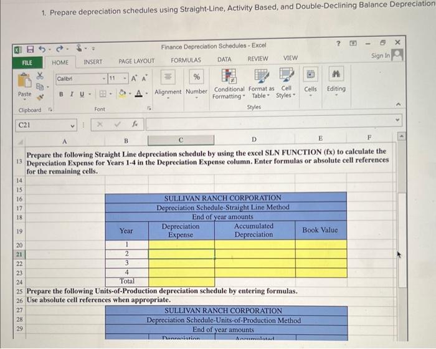Click the vertical scrollbar up arrow
The image size is (436, 349).
click(x=402, y=136)
